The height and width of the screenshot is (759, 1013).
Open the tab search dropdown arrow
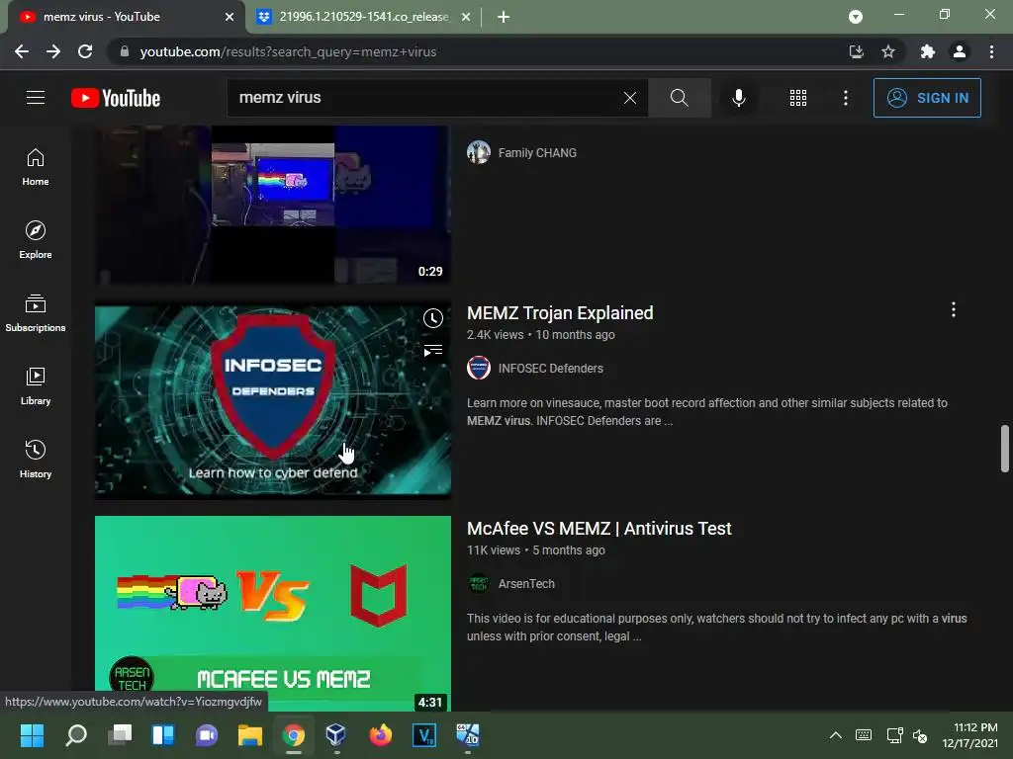[856, 17]
